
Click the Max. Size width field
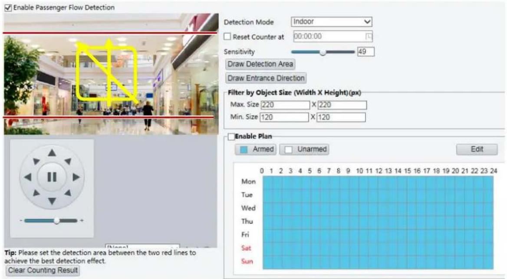click(285, 105)
